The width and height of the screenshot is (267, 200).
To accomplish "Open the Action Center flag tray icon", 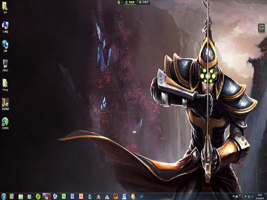I will point(246,197).
